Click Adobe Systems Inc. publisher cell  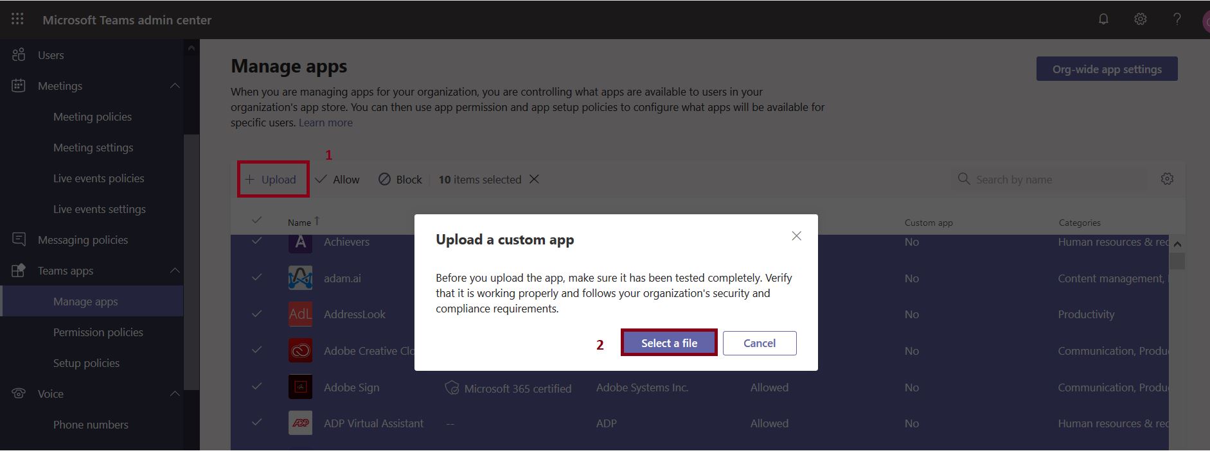pyautogui.click(x=642, y=387)
